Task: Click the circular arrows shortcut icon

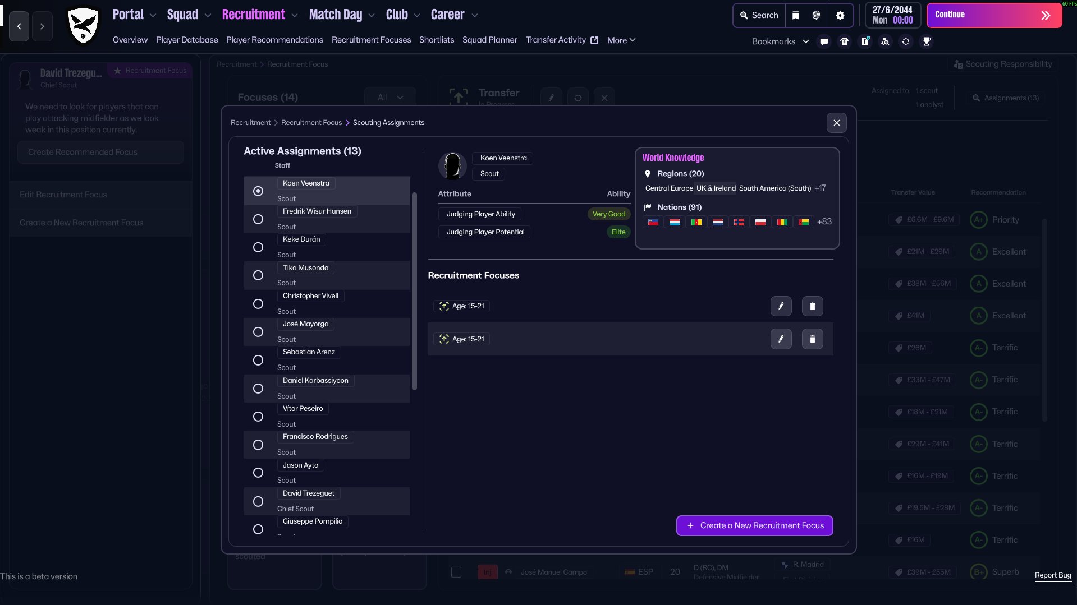Action: 906,41
